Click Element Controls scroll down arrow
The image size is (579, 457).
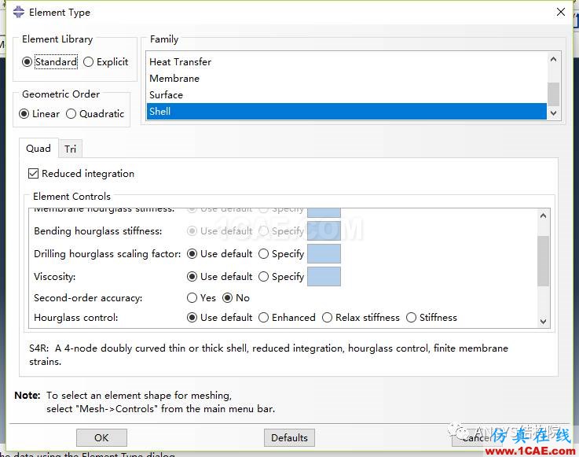click(543, 321)
